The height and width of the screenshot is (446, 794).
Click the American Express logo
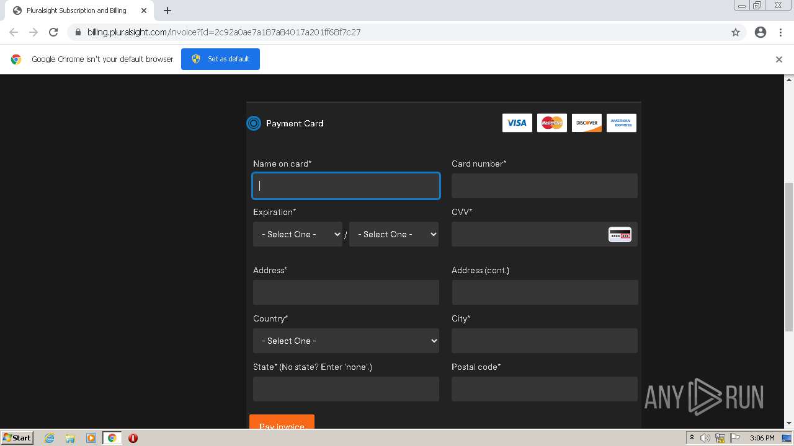pos(622,123)
